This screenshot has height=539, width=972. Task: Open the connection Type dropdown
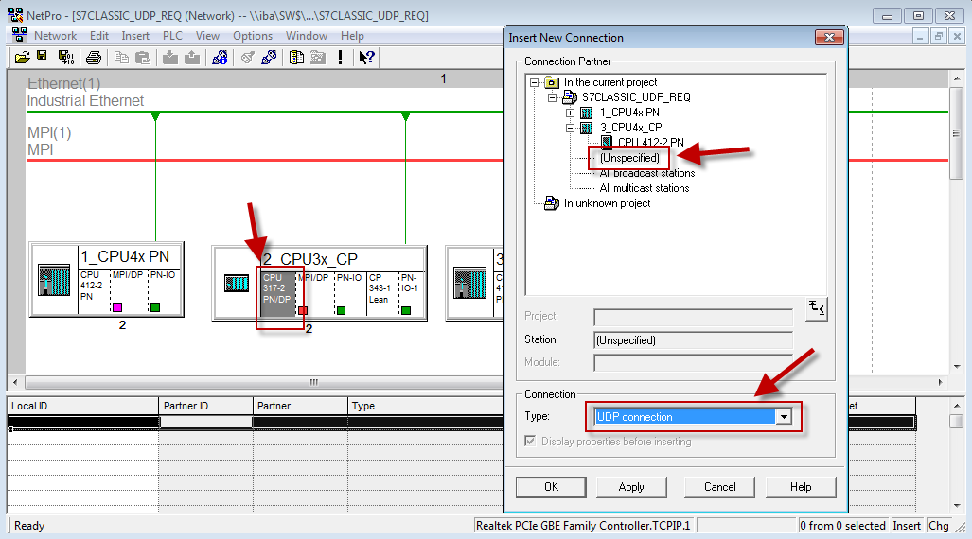click(x=784, y=417)
